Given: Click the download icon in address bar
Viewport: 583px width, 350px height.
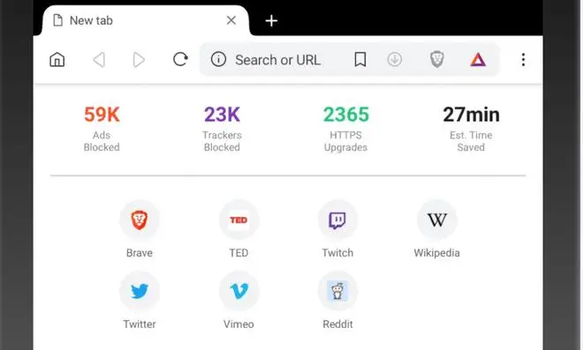Looking at the screenshot, I should tap(395, 59).
